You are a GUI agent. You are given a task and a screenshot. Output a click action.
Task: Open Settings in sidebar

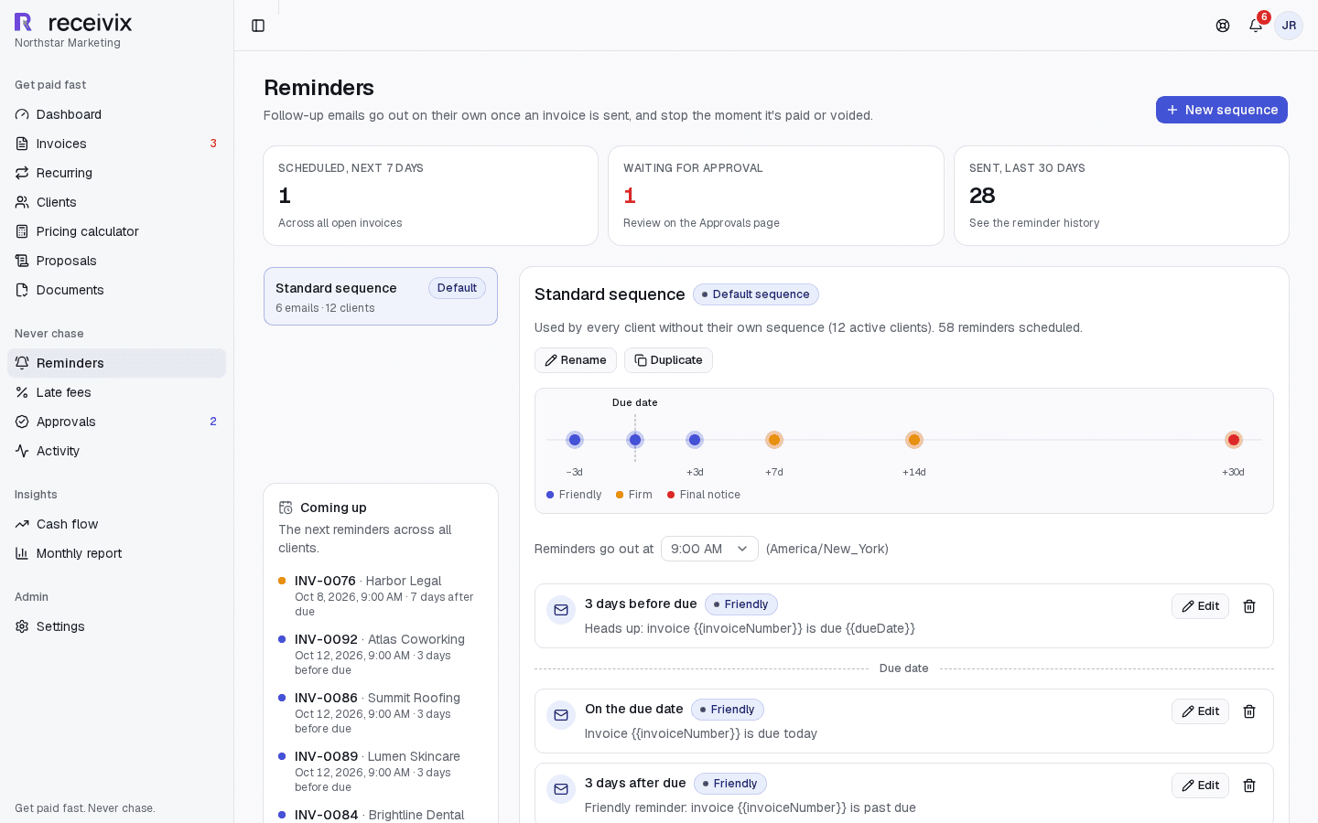116,626
